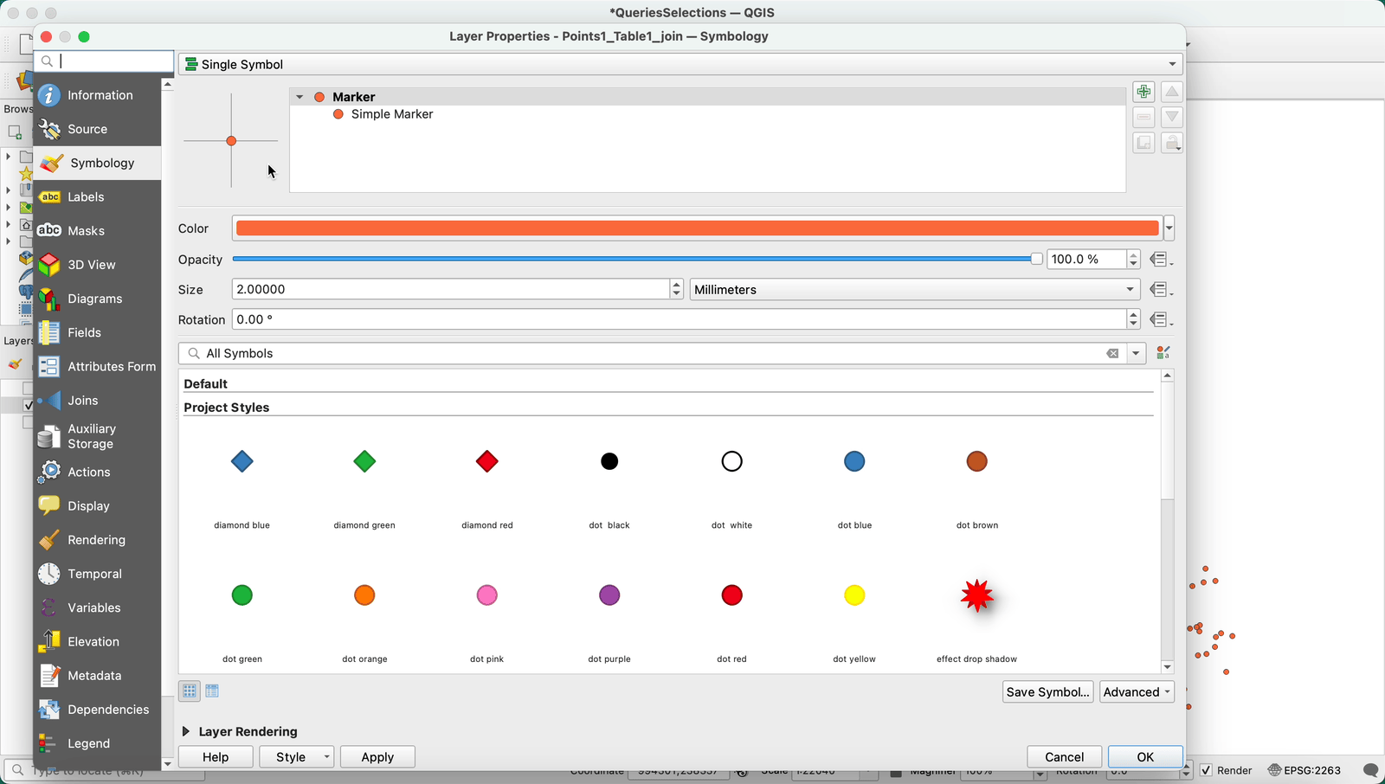The width and height of the screenshot is (1385, 784).
Task: Choose the diamond green symbol
Action: [x=364, y=461]
